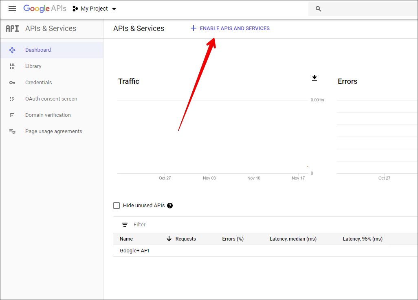The height and width of the screenshot is (300, 418).
Task: Click the Nov 03 label on Traffic chart
Action: pos(209,178)
